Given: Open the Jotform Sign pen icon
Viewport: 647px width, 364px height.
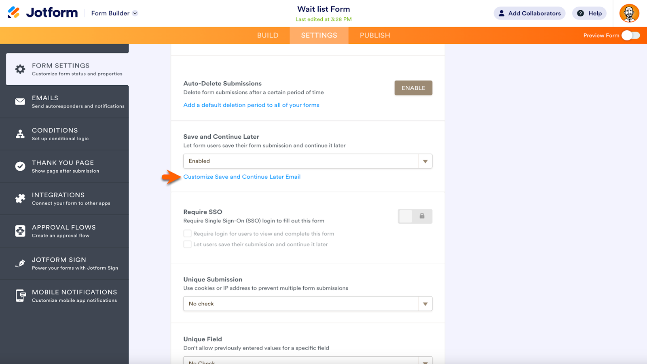Looking at the screenshot, I should pyautogui.click(x=20, y=263).
